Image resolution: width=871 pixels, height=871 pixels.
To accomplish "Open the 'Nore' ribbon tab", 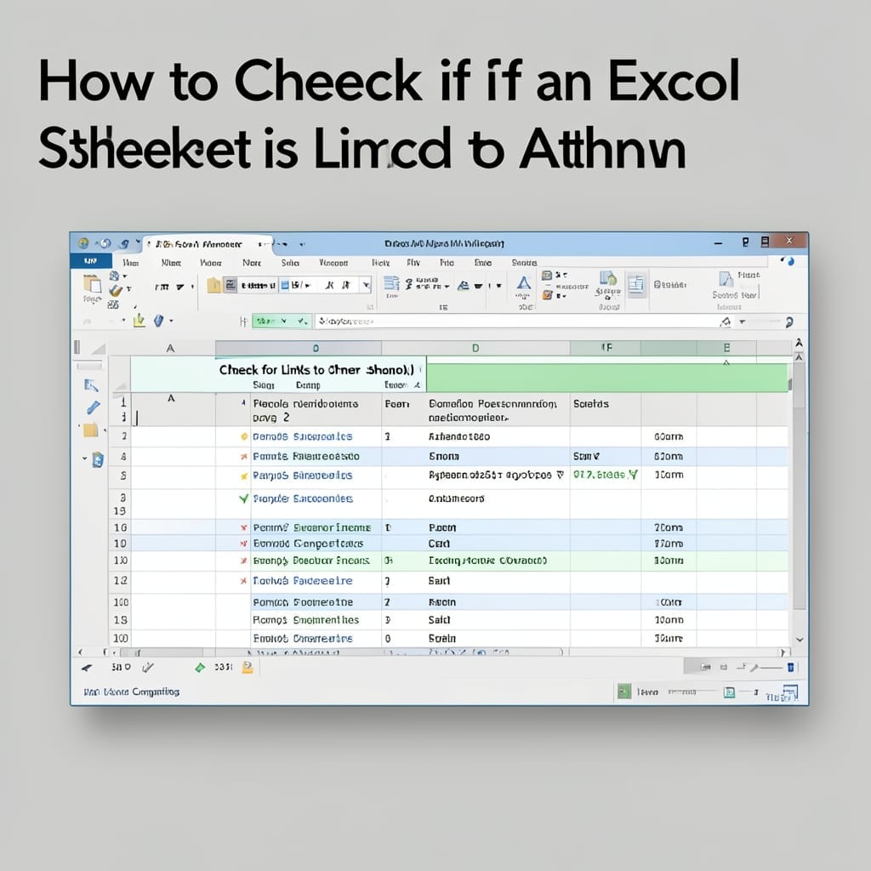I will pyautogui.click(x=252, y=262).
